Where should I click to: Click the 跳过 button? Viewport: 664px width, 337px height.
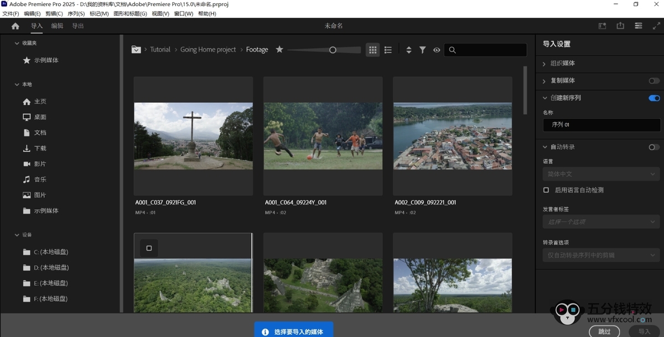pyautogui.click(x=605, y=331)
